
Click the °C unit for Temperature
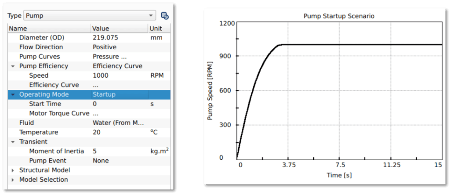click(154, 133)
